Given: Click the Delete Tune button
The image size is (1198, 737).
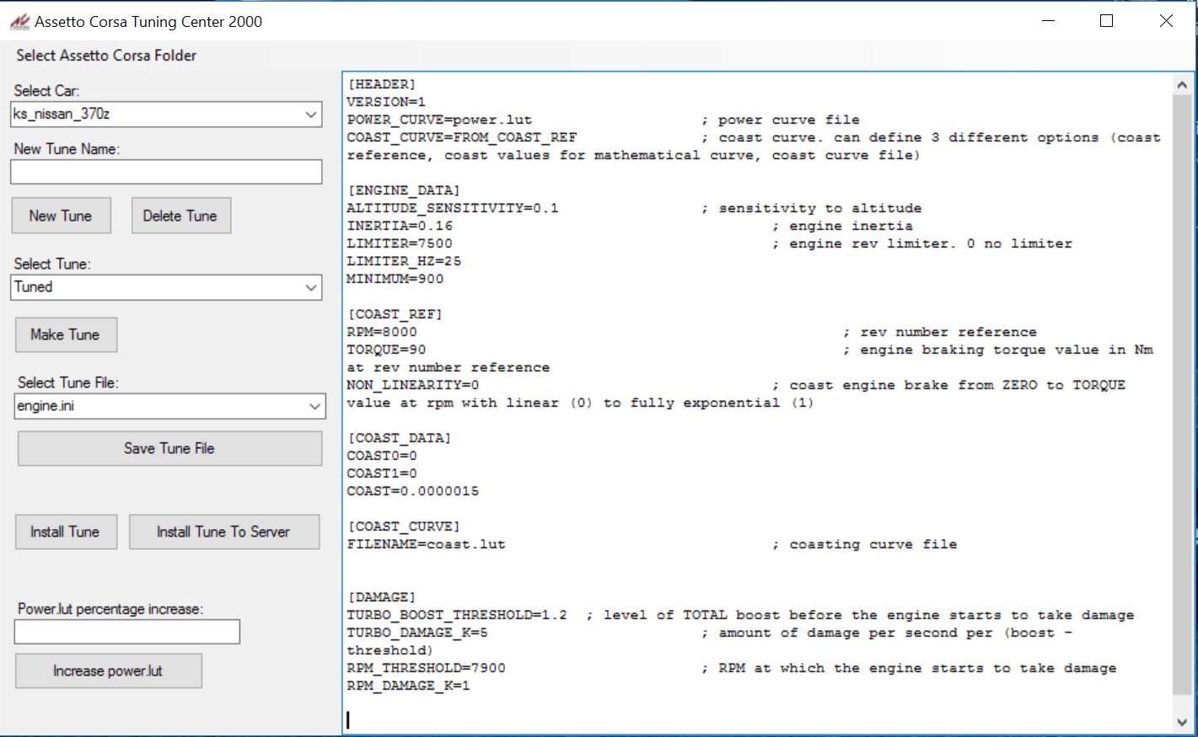Looking at the screenshot, I should [x=181, y=216].
